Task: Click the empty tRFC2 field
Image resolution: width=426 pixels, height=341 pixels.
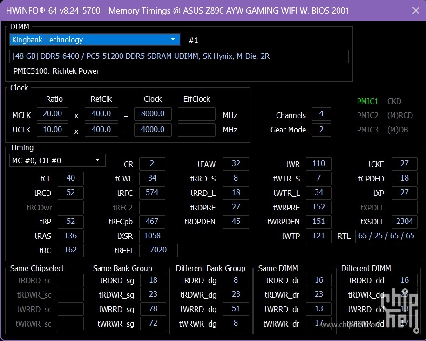Action: click(x=152, y=207)
